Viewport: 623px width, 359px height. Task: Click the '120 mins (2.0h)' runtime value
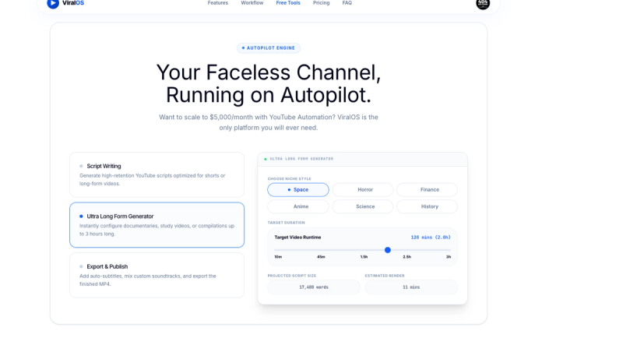coord(431,238)
